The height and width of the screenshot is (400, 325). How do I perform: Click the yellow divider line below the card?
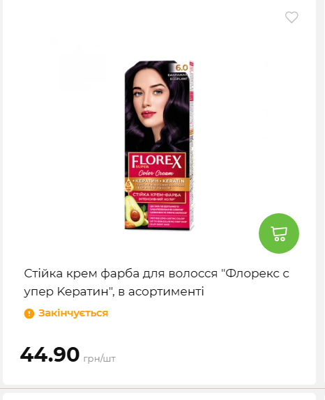click(x=162, y=389)
